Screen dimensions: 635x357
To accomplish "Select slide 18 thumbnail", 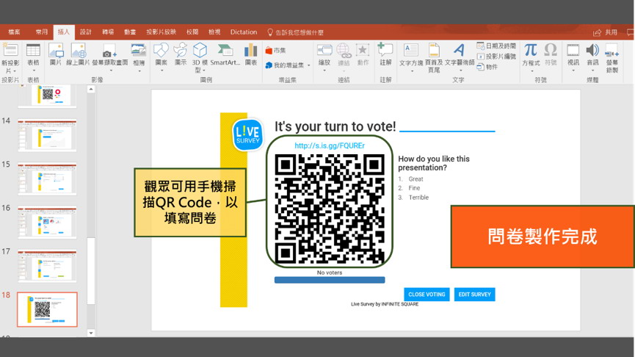I will 47,309.
